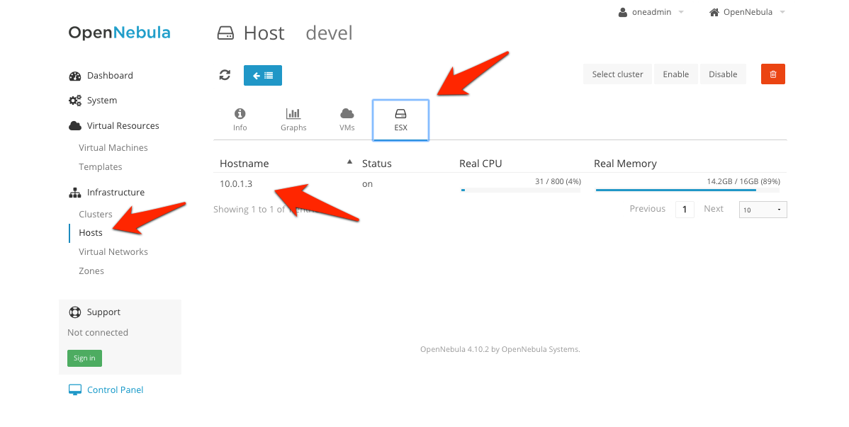Click the OpenNebula home icon
Viewport: 849px width, 427px height.
coord(714,12)
